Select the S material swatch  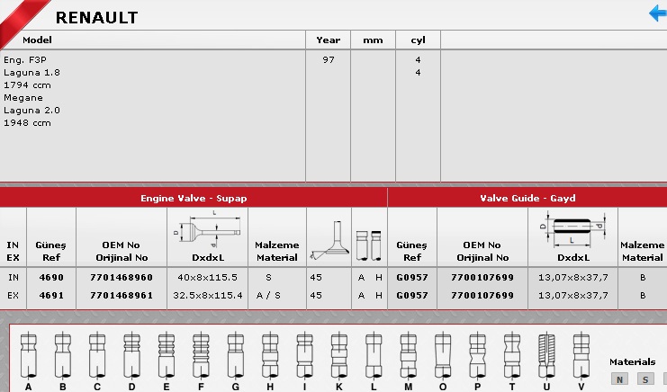(x=644, y=379)
